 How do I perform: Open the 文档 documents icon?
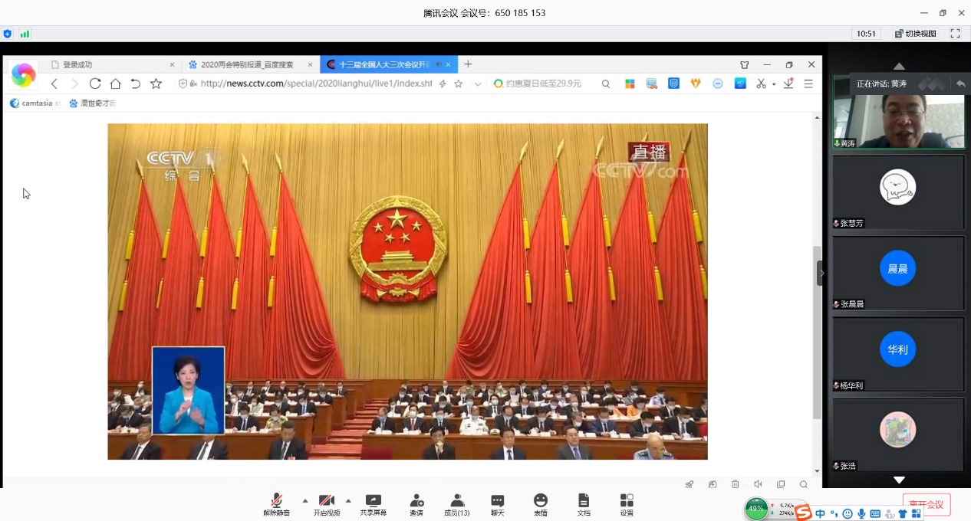click(x=584, y=504)
